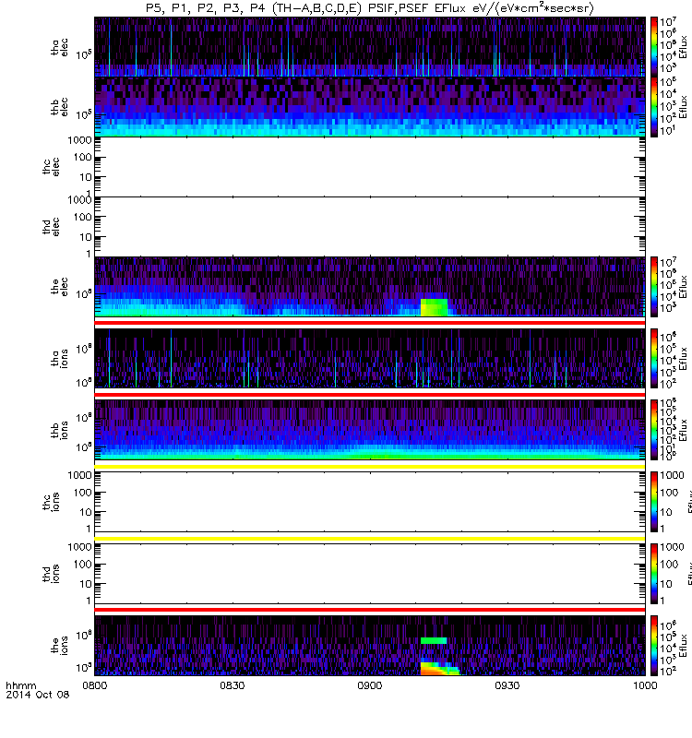The image size is (692, 738).
Task: Click the tha elec color bar
Action: point(654,47)
